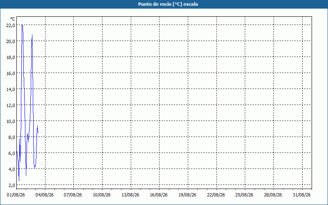Click the 4,0 y-axis label
The width and height of the screenshot is (328, 205).
tap(11, 169)
